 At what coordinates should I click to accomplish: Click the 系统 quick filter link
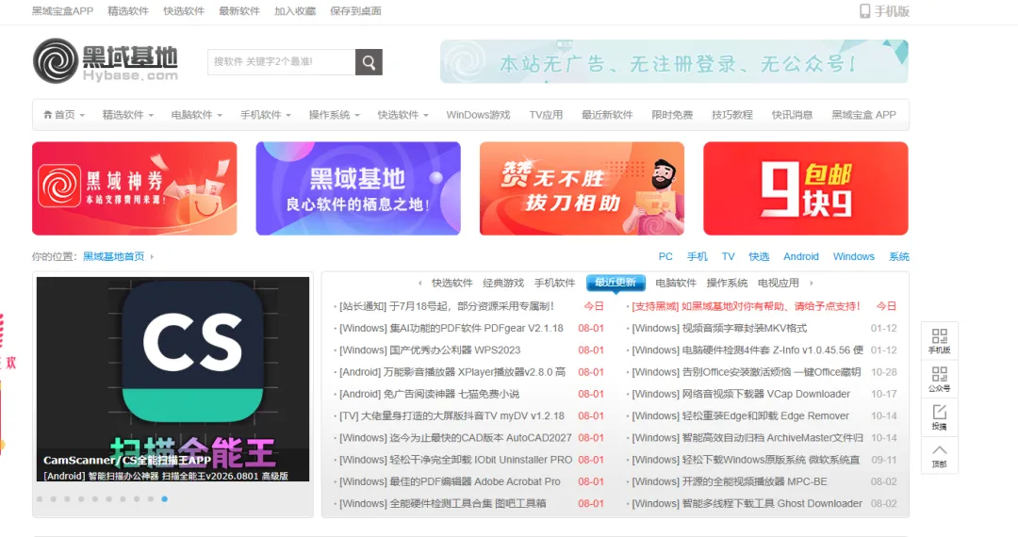click(899, 257)
